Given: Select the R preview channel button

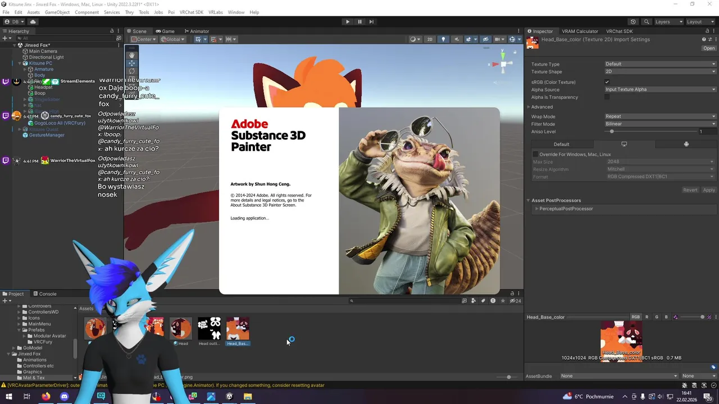Looking at the screenshot, I should coord(647,317).
